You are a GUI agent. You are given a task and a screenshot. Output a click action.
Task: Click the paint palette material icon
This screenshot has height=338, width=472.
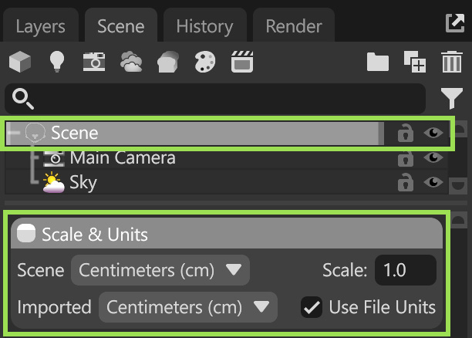point(205,62)
